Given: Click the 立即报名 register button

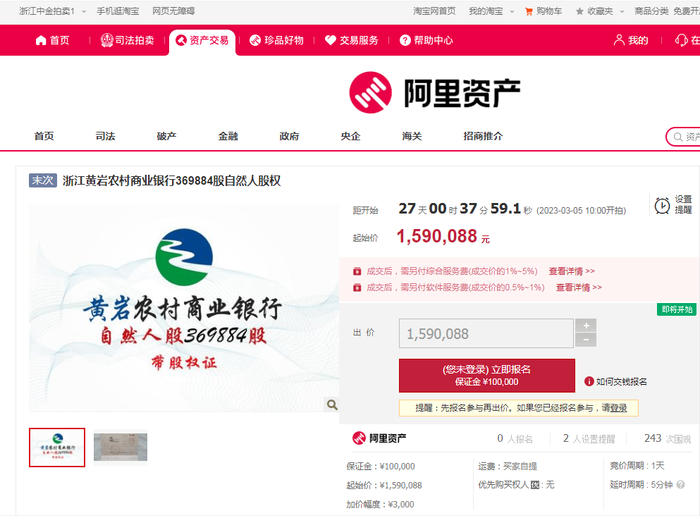Looking at the screenshot, I should click(486, 376).
